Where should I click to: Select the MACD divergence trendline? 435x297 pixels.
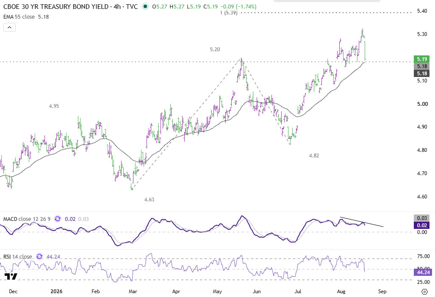coord(362,222)
